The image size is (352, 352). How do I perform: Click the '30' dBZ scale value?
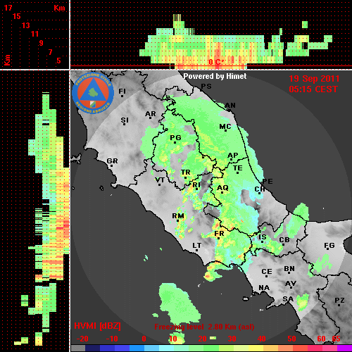(232, 339)
